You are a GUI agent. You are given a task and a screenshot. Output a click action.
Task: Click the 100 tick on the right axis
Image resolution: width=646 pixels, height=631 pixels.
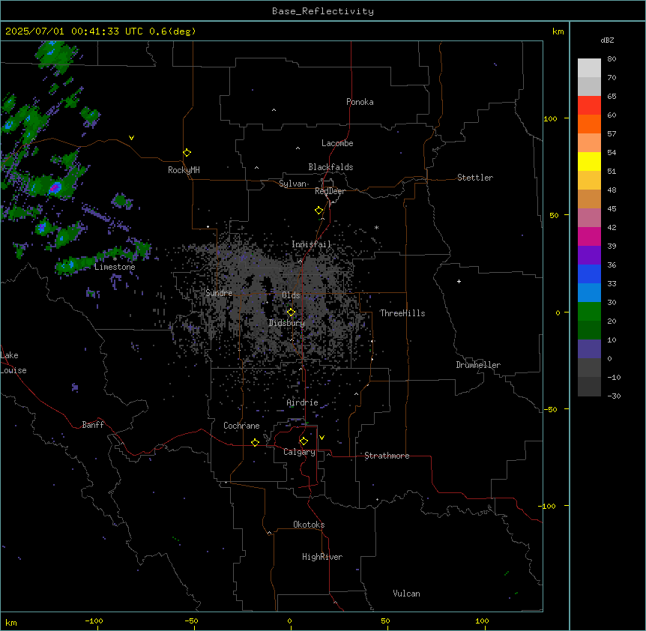click(x=550, y=118)
